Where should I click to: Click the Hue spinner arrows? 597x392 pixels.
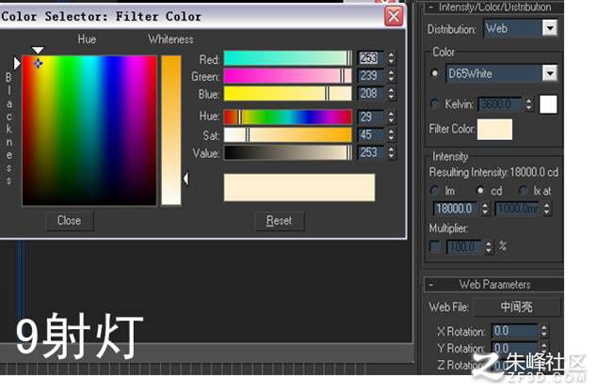pos(391,117)
